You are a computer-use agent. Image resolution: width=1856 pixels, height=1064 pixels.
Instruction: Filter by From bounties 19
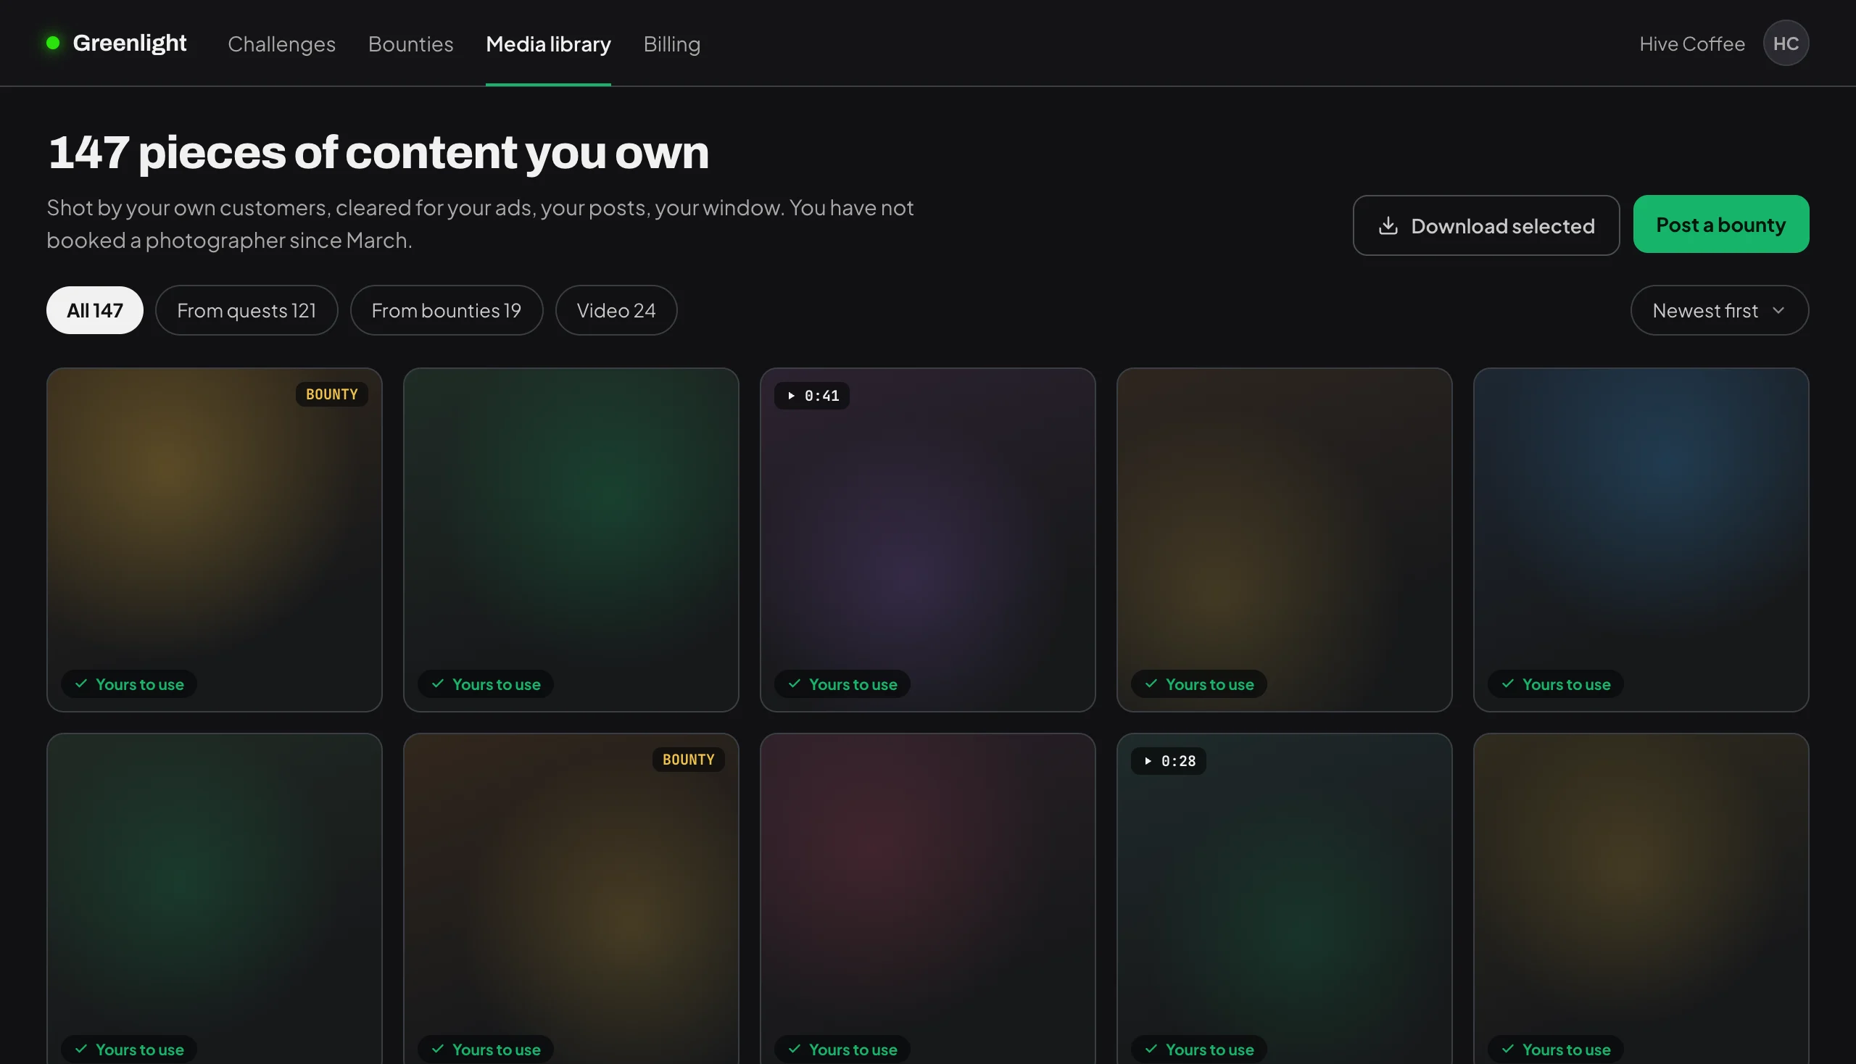pos(447,311)
